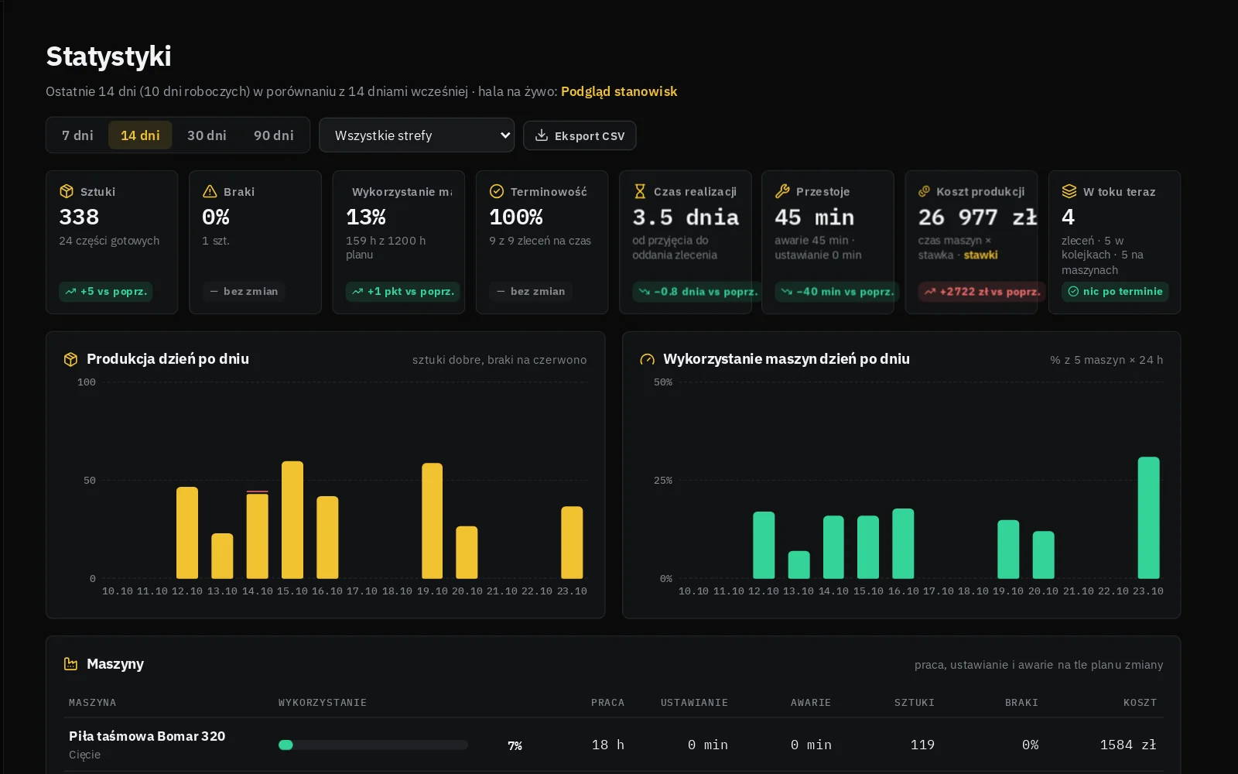Screen dimensions: 1238x774
Task: Click the Piła taśmowa Bomar 320 utilization bar
Action: coord(373,745)
